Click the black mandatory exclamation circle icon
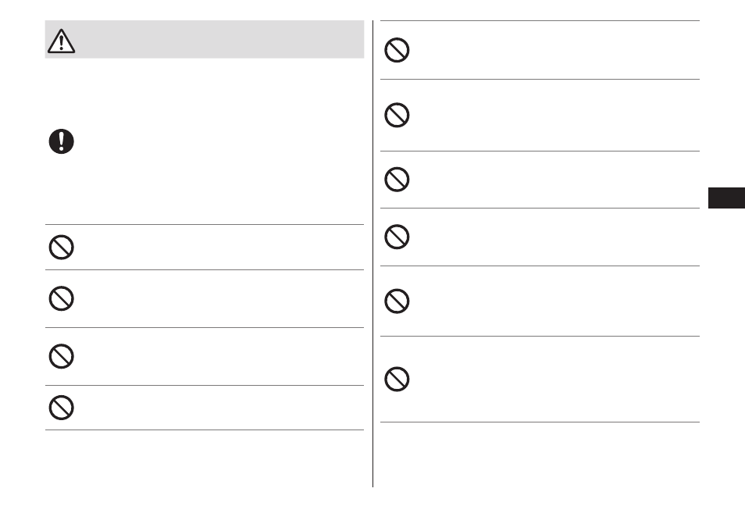745x524 pixels. coord(61,141)
